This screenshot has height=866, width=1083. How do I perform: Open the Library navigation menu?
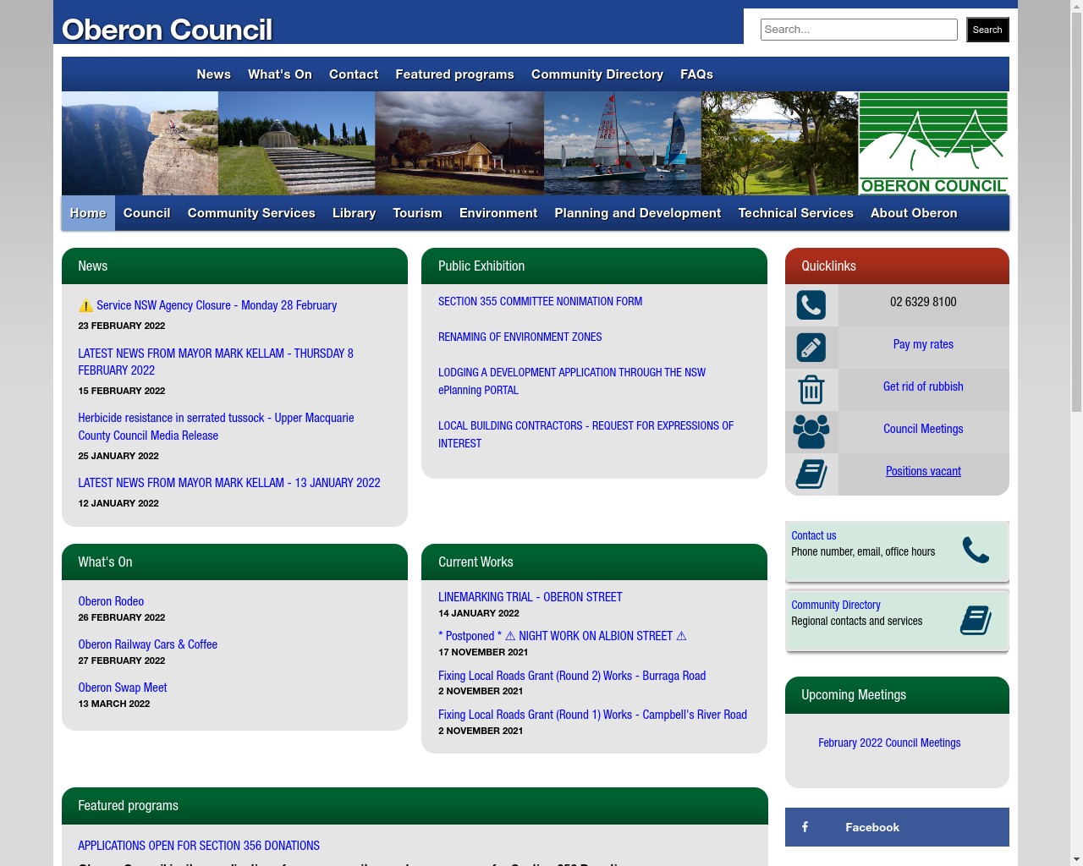[354, 213]
